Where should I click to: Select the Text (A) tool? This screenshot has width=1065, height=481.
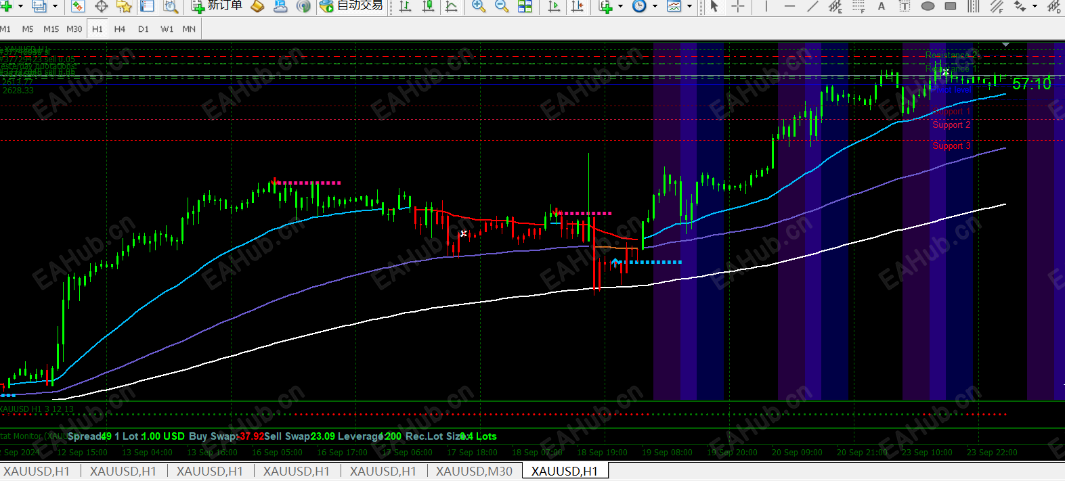point(882,6)
